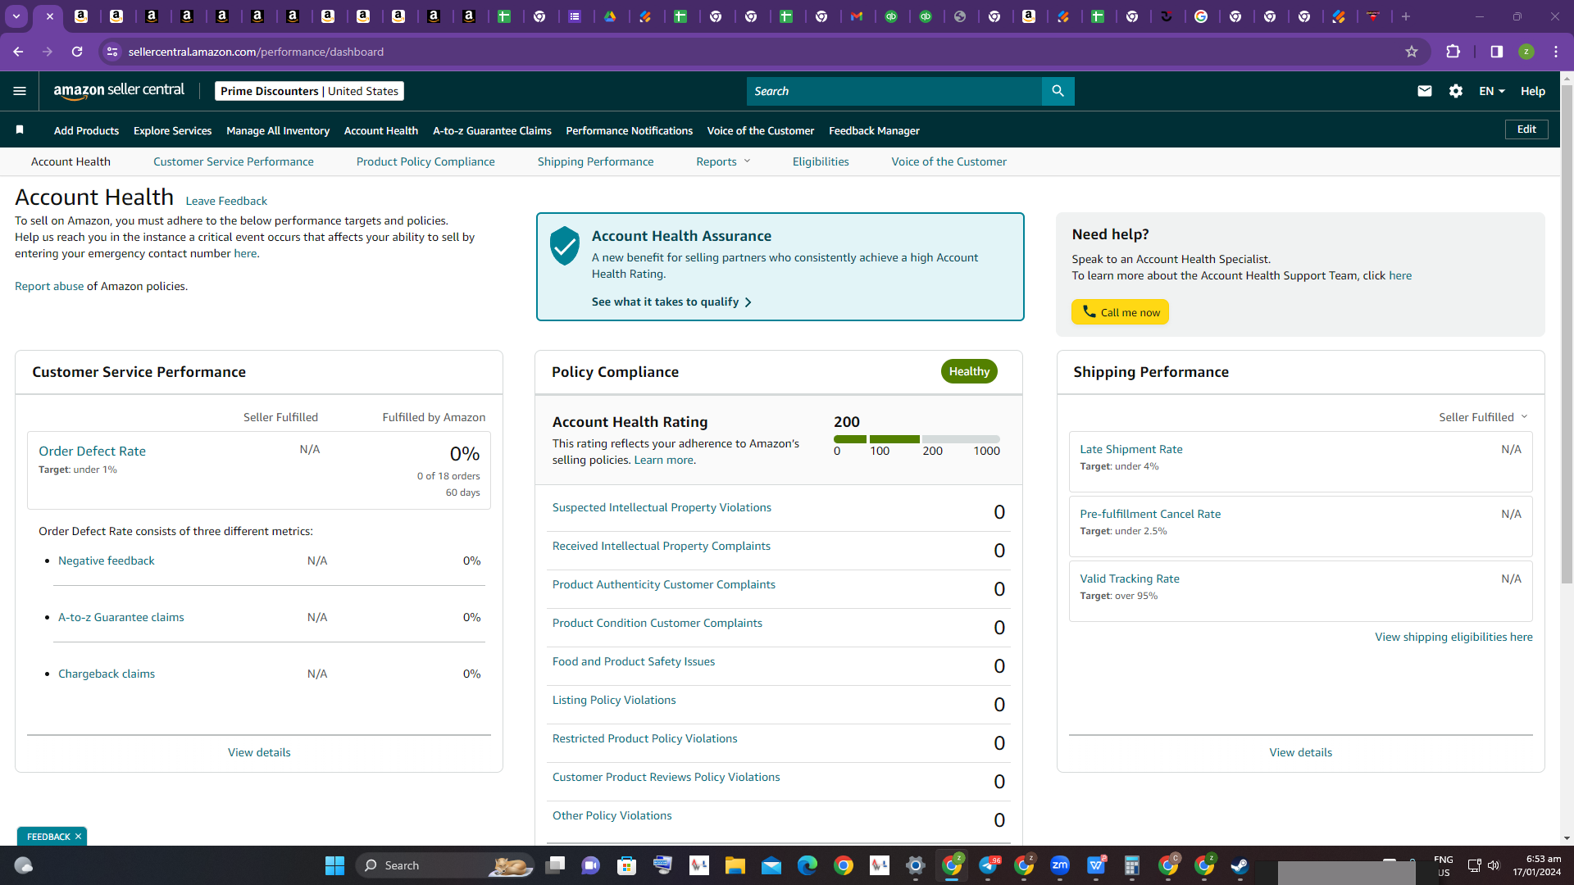This screenshot has width=1574, height=885.
Task: Select the Account Health sub-navigation tab
Action: pyautogui.click(x=71, y=161)
